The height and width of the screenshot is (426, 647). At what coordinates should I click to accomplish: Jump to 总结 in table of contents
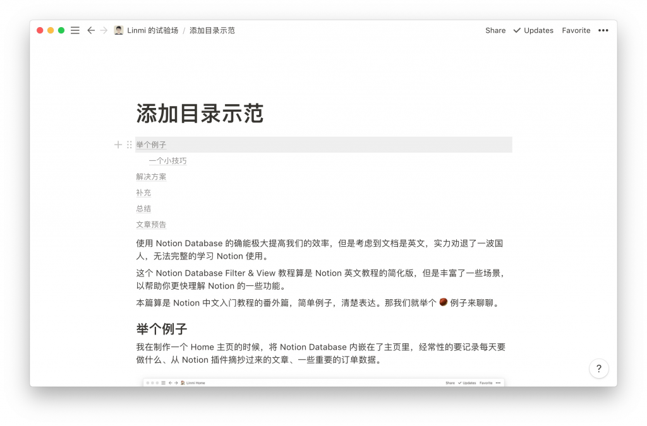click(x=143, y=208)
